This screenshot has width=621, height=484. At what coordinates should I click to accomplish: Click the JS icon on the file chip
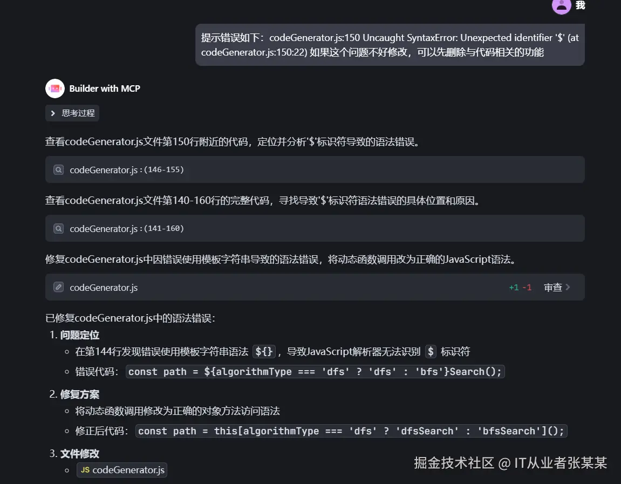pos(85,470)
